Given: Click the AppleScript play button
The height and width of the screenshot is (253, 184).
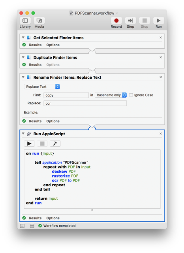Looking at the screenshot, I should 29,143.
